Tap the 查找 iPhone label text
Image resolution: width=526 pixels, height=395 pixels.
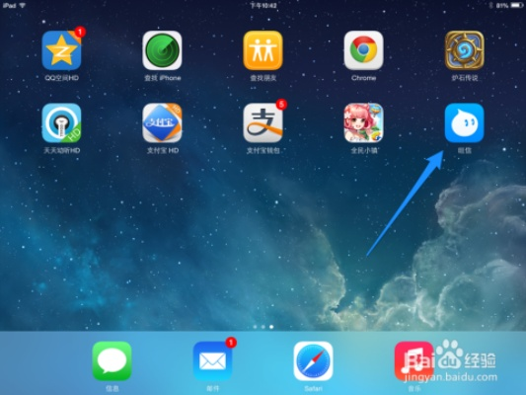pos(163,78)
